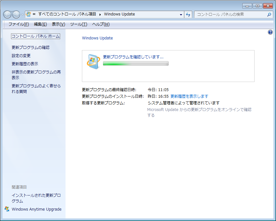Go to コントロール パネル ホーム
This screenshot has height=221, width=276.
click(35, 36)
